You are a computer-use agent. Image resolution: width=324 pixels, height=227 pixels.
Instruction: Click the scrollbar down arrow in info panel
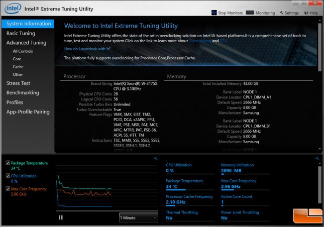click(x=319, y=149)
